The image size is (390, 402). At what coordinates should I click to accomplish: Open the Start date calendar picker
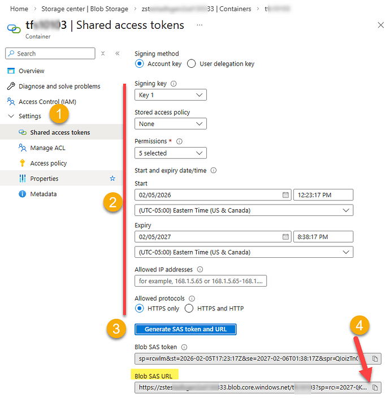285,195
